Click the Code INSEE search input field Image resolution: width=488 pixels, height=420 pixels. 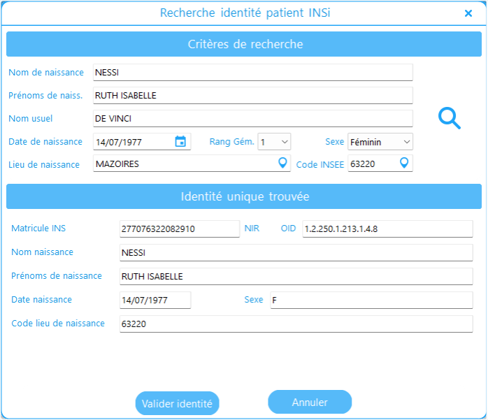coord(371,164)
